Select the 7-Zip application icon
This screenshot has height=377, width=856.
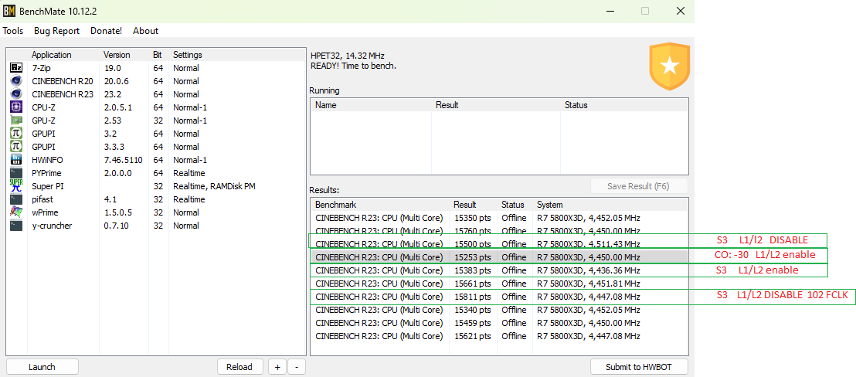(15, 68)
